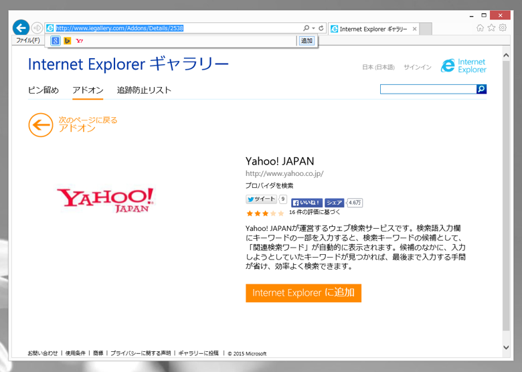Open the address bar dropdown arrow
This screenshot has height=372, width=522.
tap(313, 28)
